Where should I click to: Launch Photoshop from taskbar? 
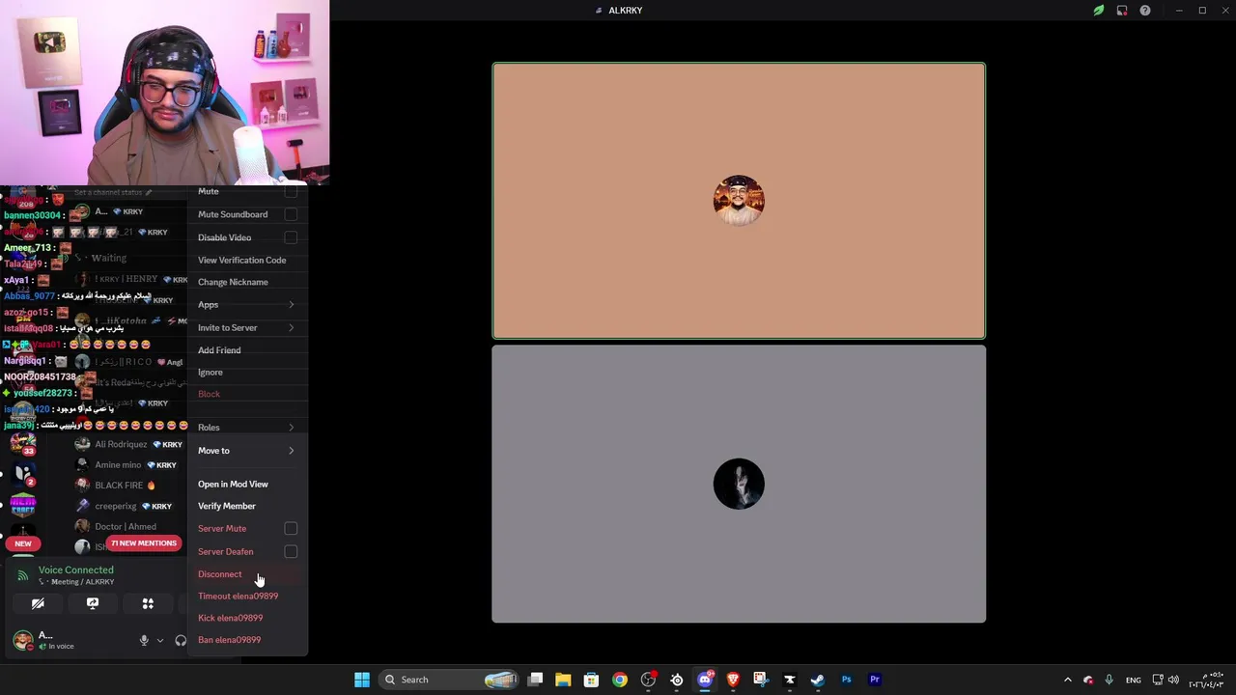[847, 680]
